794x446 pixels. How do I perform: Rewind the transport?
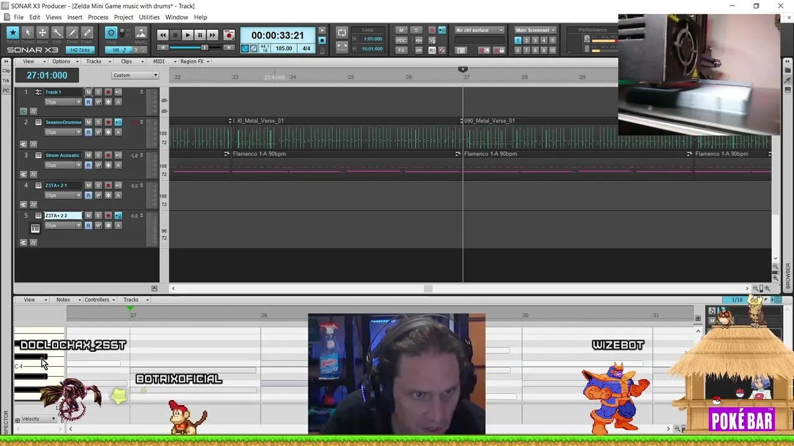(x=163, y=35)
